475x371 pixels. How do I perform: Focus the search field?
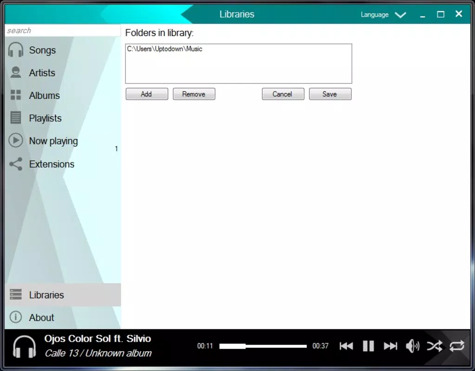[x=63, y=30]
